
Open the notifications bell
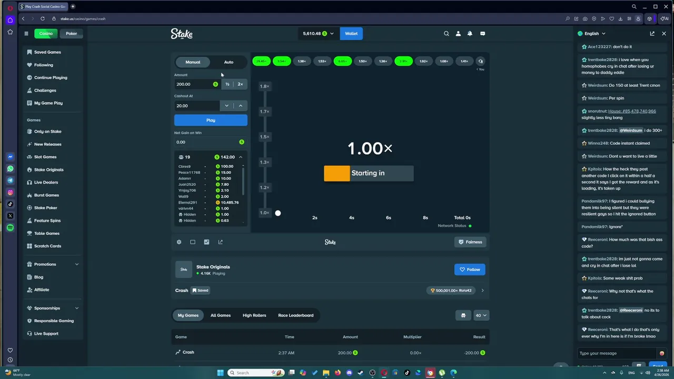pyautogui.click(x=470, y=34)
